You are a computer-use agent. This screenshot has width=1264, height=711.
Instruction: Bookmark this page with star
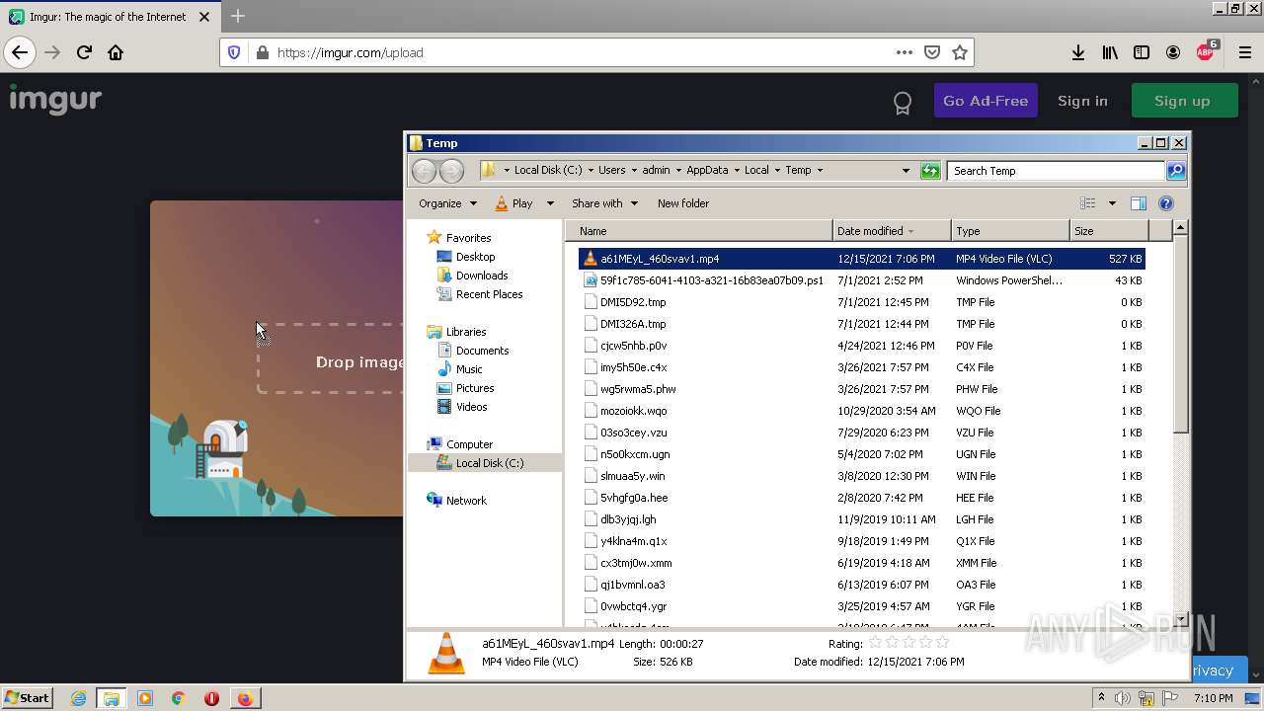tap(959, 52)
